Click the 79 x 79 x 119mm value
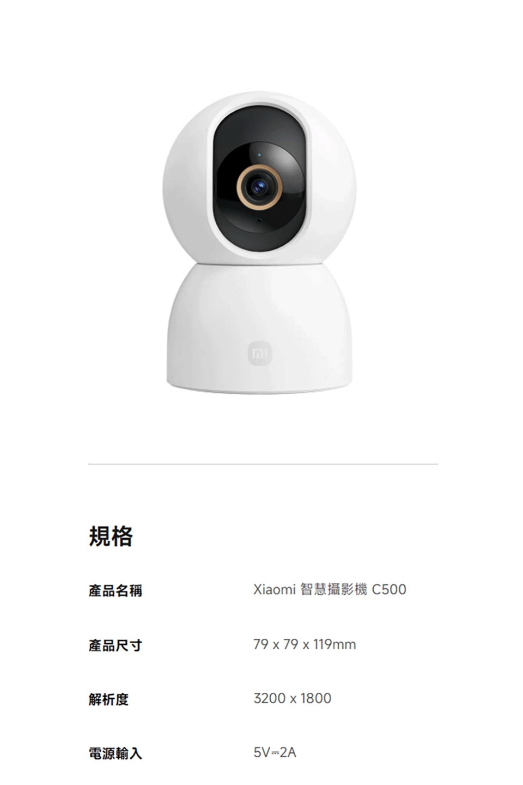This screenshot has width=523, height=785. pyautogui.click(x=305, y=644)
